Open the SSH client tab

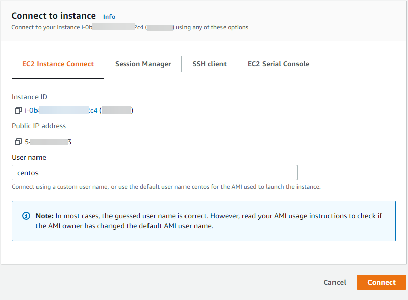209,64
